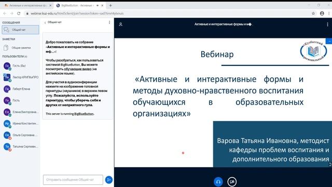Minimize presentation with blue minus button

coord(329,41)
